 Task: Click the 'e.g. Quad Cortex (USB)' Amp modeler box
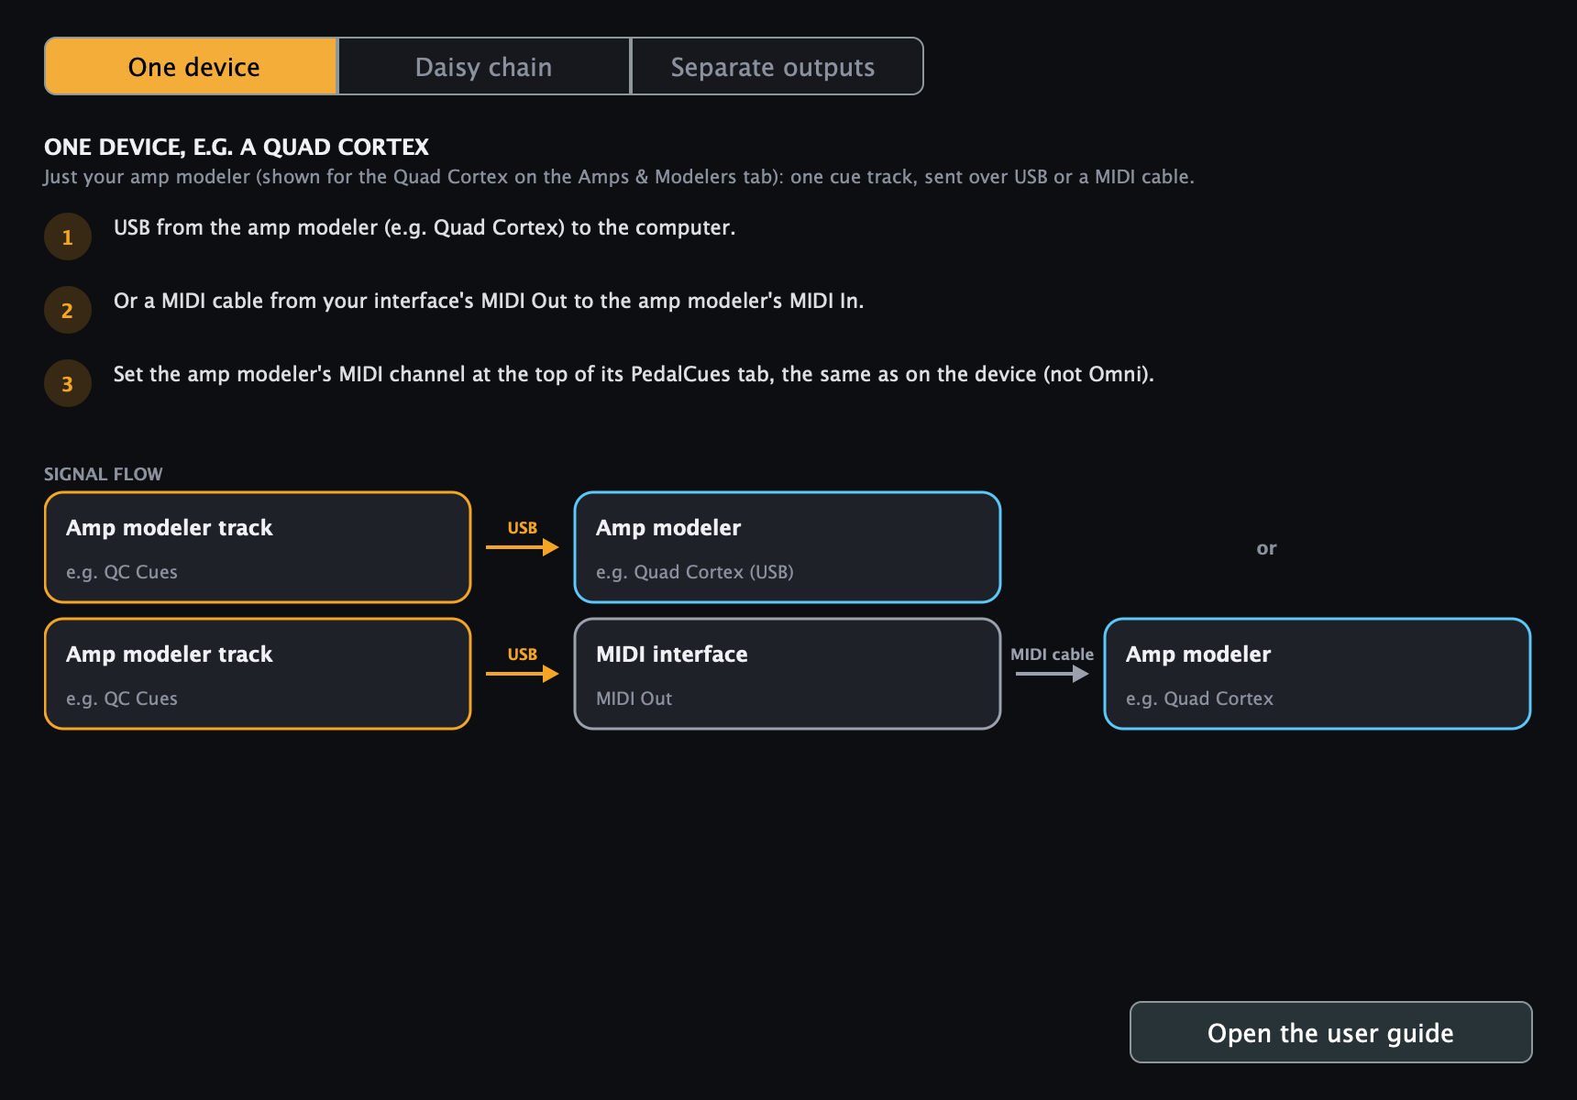click(787, 547)
